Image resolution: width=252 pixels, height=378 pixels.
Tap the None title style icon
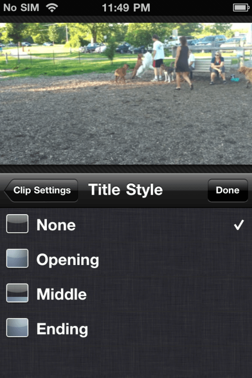click(x=17, y=224)
